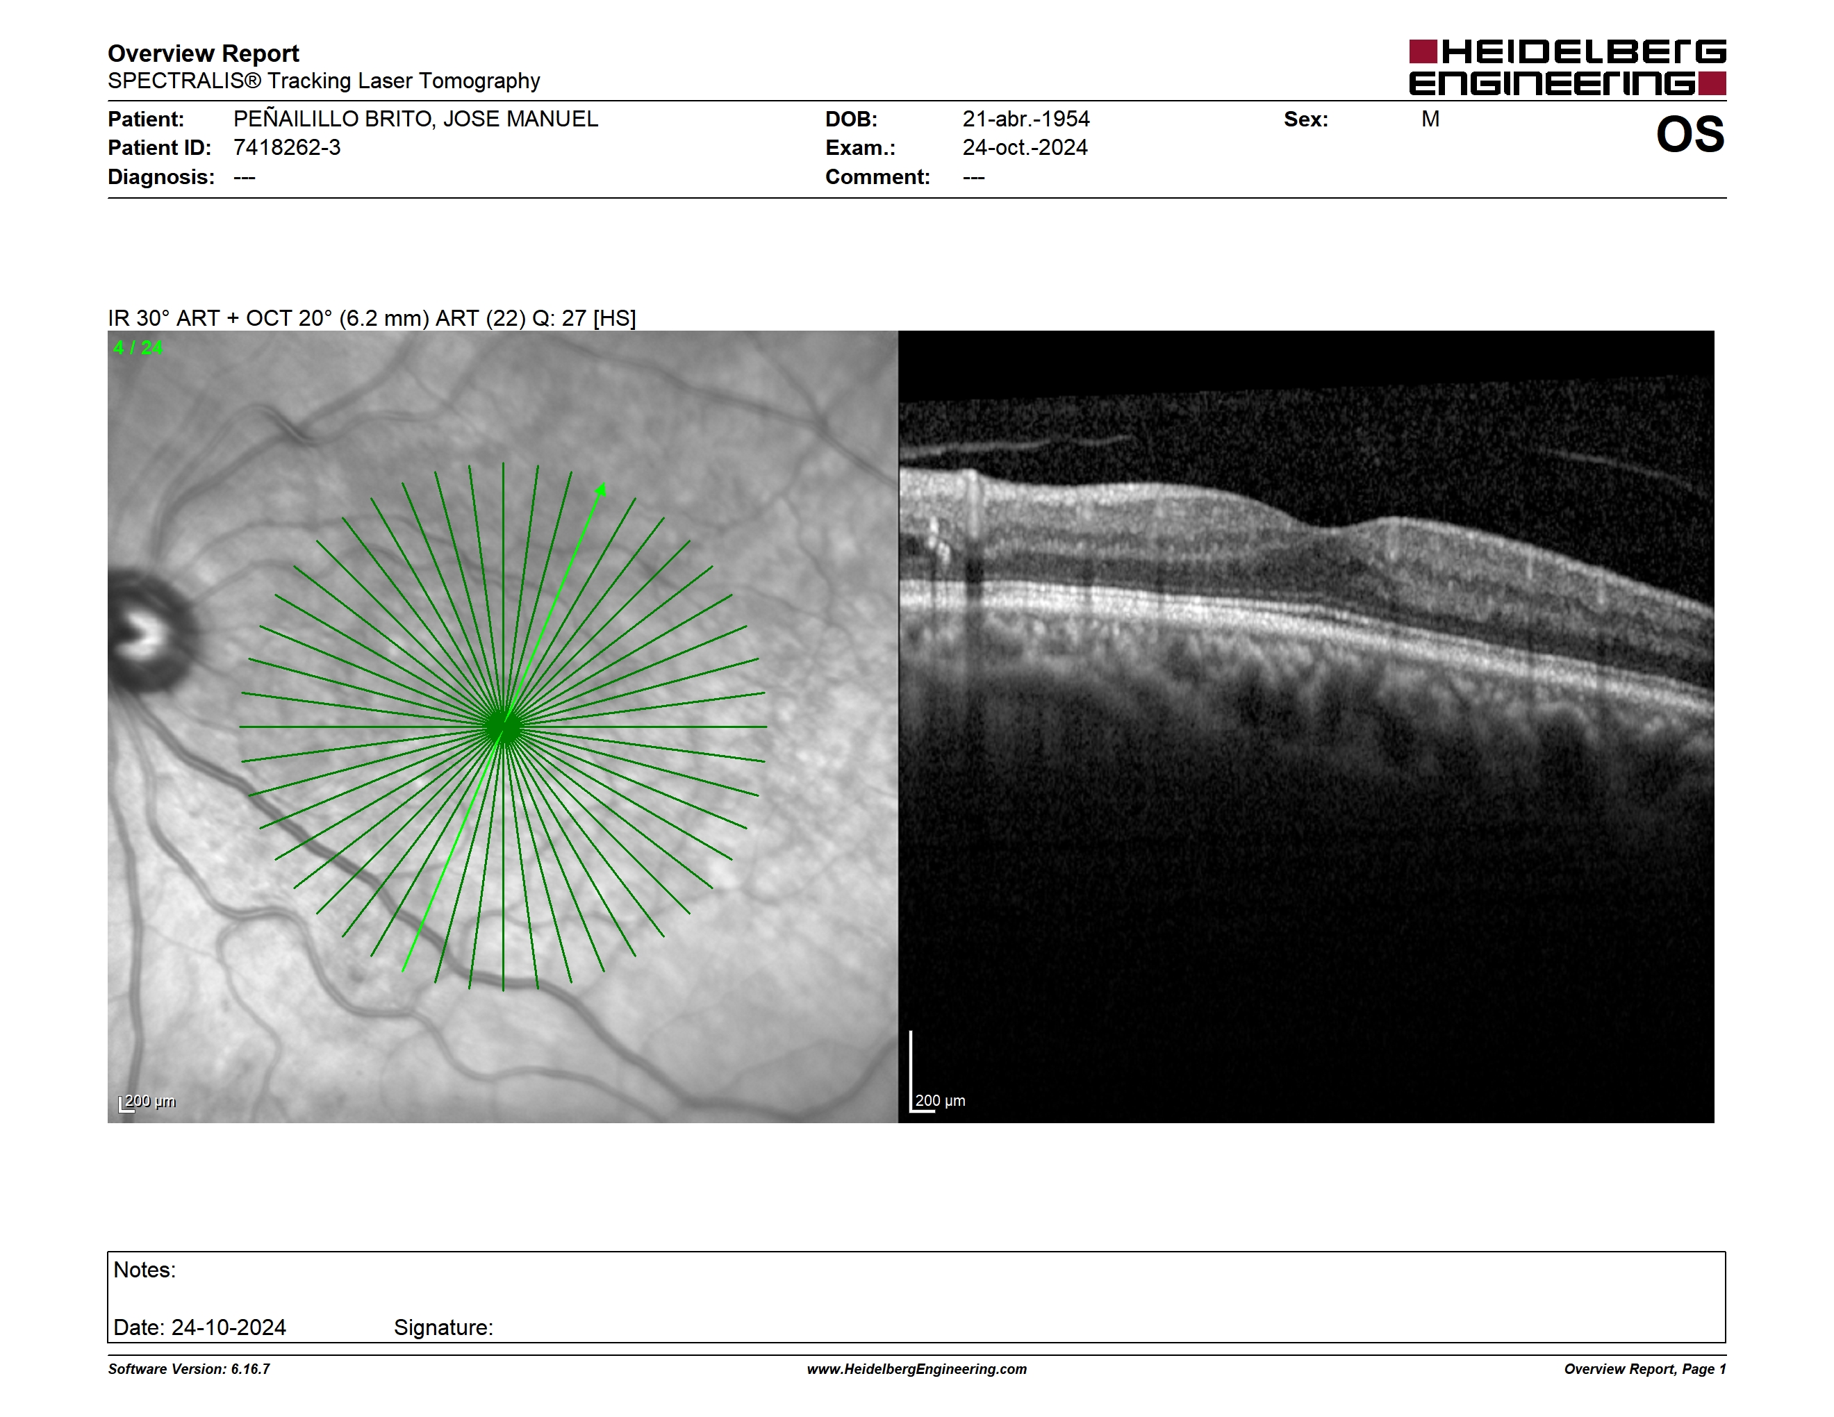Click Exam date '24-oct.-2024'
1834x1417 pixels.
(1025, 148)
